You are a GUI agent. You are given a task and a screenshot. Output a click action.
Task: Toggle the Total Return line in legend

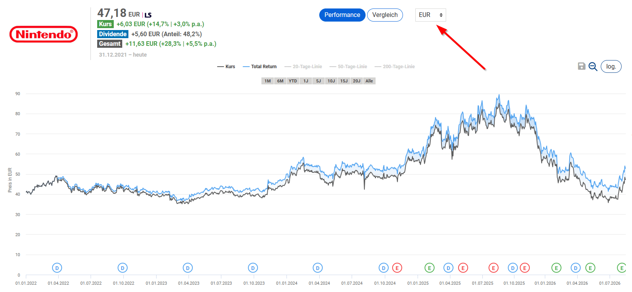pyautogui.click(x=260, y=67)
